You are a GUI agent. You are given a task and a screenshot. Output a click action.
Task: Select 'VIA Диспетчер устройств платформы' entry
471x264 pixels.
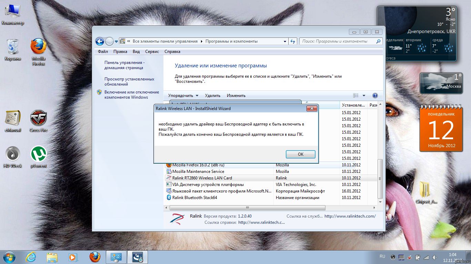click(271, 185)
